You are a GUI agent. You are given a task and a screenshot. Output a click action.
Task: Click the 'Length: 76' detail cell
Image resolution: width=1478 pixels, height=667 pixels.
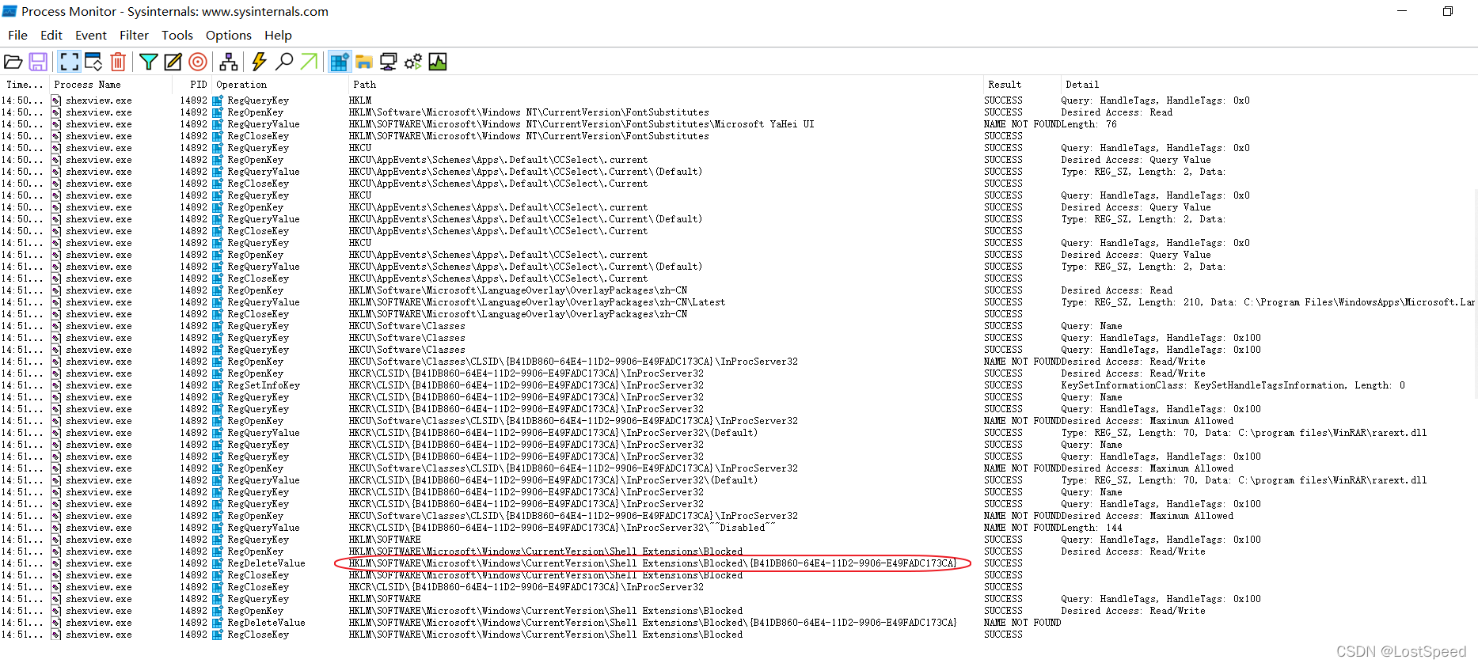click(x=1089, y=124)
